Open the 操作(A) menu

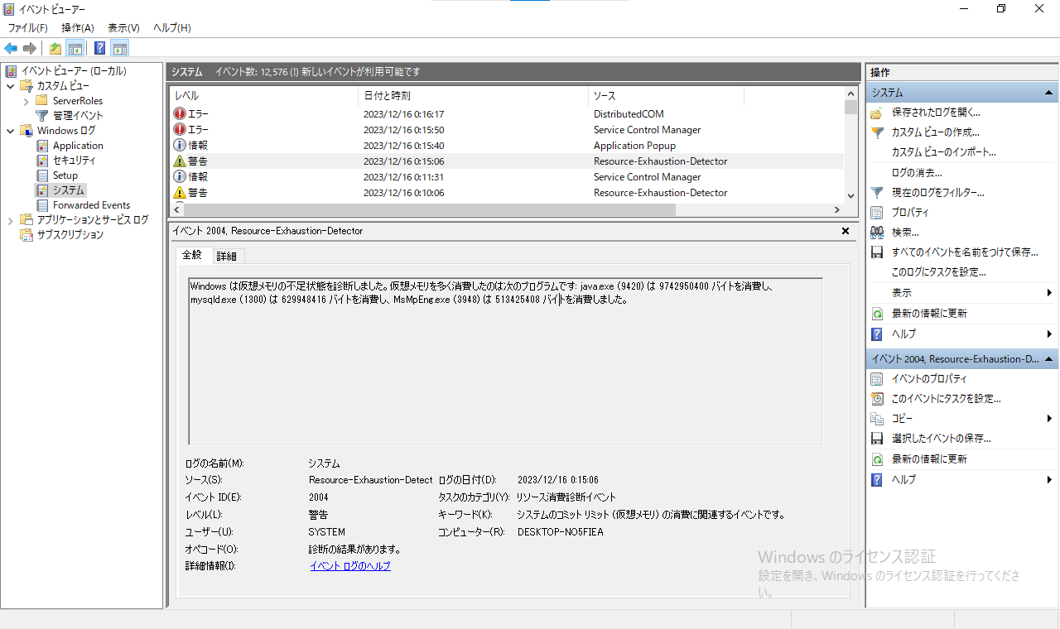[77, 28]
